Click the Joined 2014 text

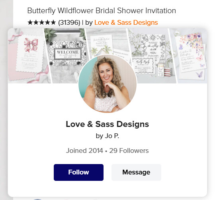(84, 150)
